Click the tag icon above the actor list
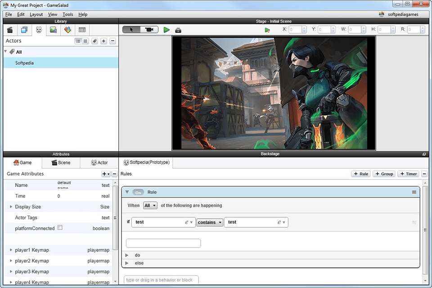The image size is (432, 288). (x=94, y=41)
